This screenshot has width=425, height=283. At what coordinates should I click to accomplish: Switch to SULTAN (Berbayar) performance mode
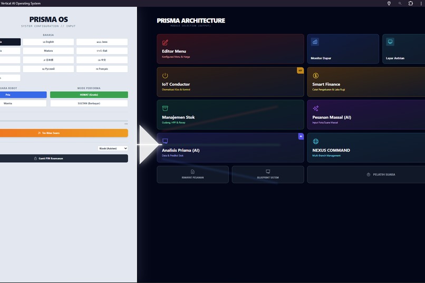pyautogui.click(x=89, y=103)
